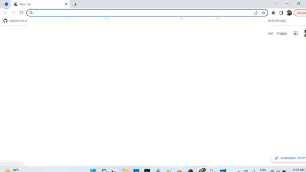The image size is (306, 172).
Task: Open File Explorer from the taskbar
Action: click(125, 171)
